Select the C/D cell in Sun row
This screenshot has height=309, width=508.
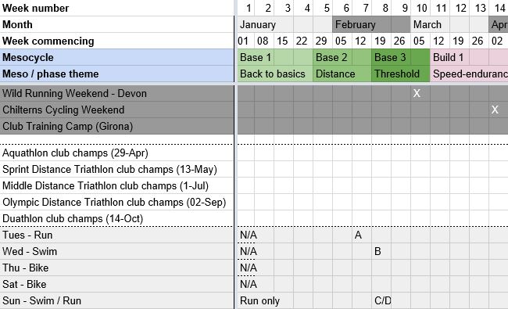coord(381,300)
